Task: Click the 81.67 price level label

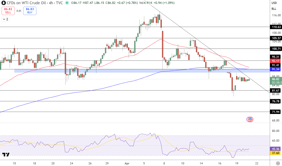Action: pos(275,91)
